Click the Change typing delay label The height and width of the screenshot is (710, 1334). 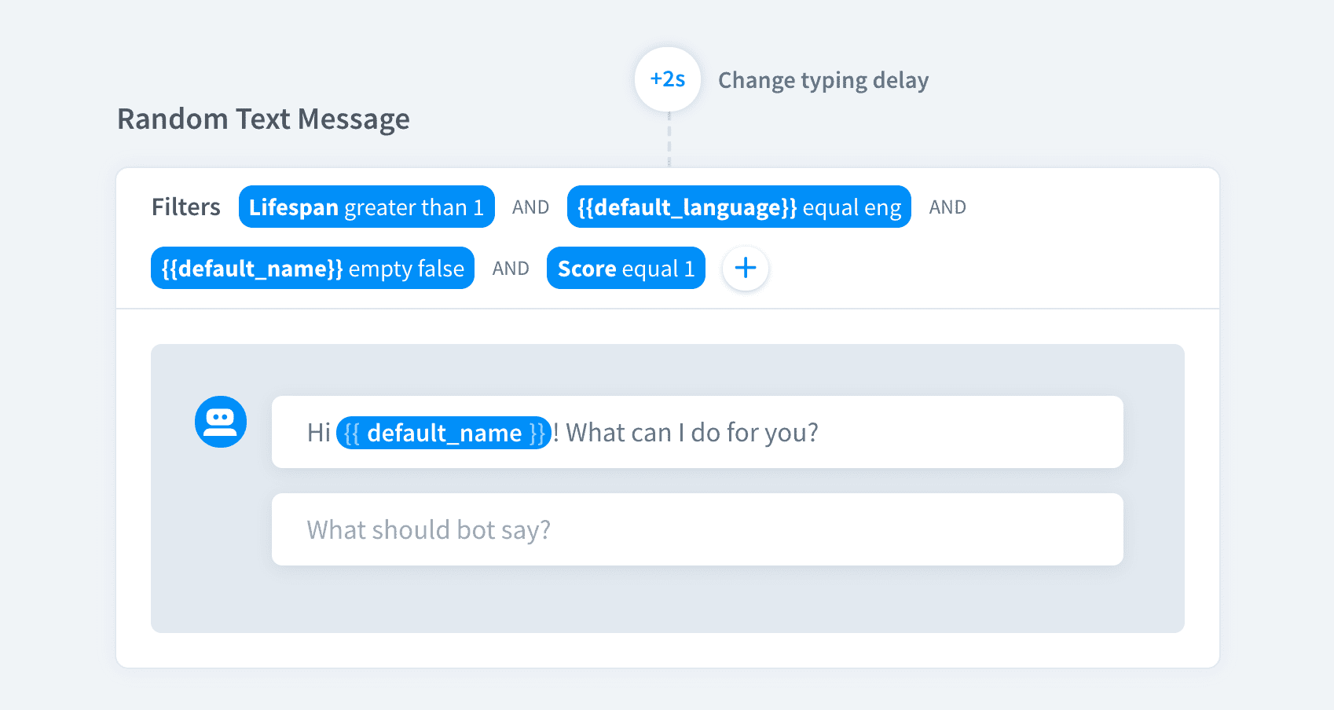coord(823,80)
